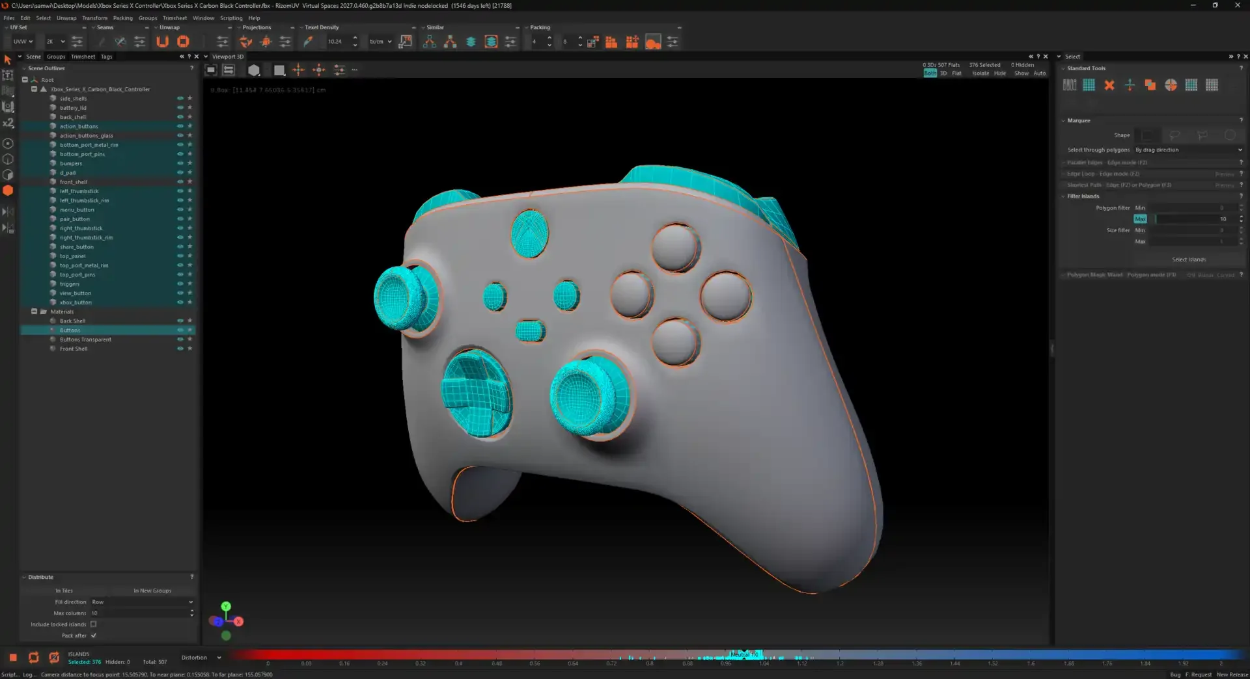The width and height of the screenshot is (1250, 679).
Task: Click the orange crosshair circle icon in Standard Tools
Action: click(1171, 85)
